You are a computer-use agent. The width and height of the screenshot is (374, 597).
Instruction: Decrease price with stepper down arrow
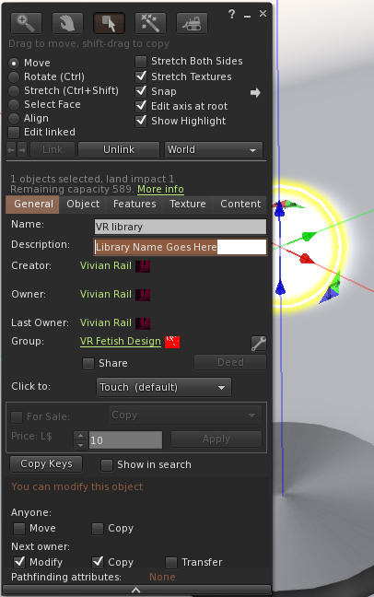(81, 445)
